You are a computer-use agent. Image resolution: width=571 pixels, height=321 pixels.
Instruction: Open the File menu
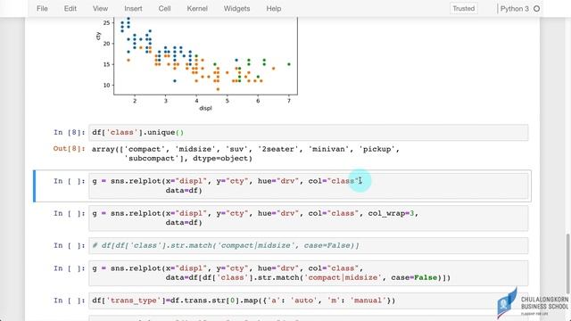(42, 8)
